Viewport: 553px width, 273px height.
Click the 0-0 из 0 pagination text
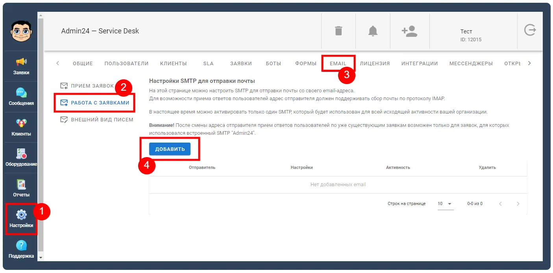(x=475, y=204)
